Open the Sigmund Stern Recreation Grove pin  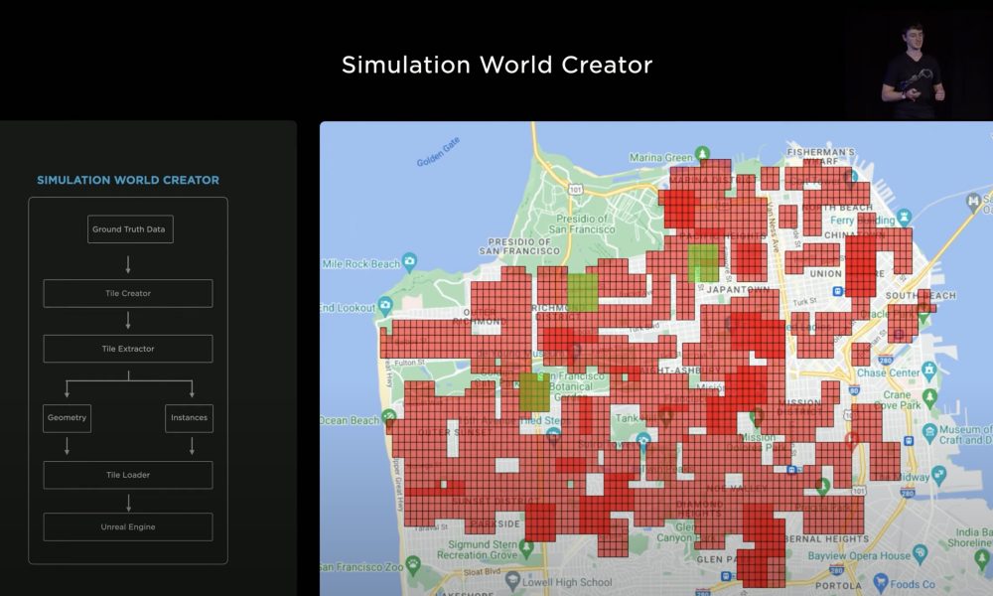525,546
